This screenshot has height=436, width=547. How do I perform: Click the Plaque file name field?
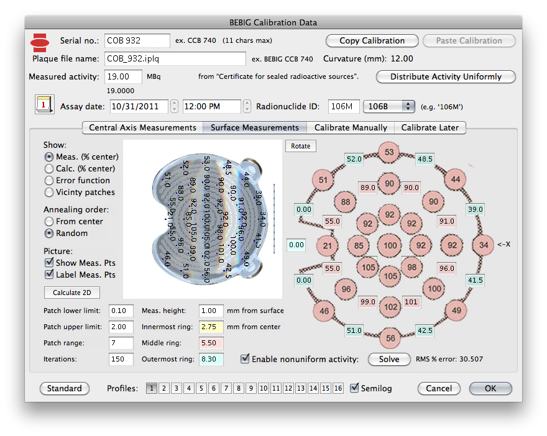point(175,58)
